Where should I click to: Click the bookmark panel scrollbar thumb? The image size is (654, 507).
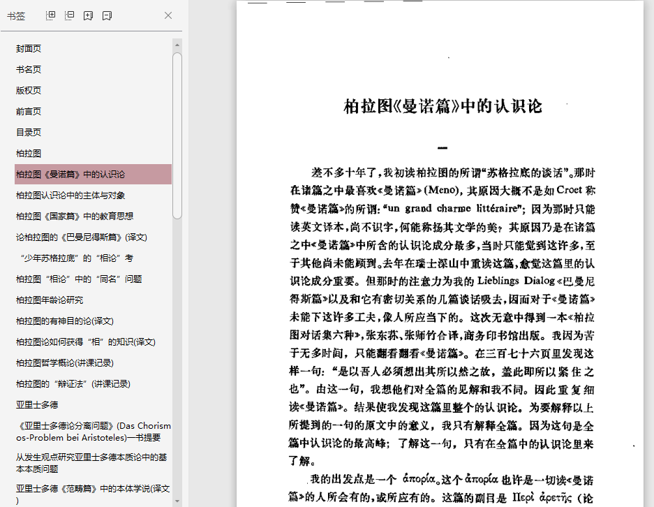[x=177, y=135]
